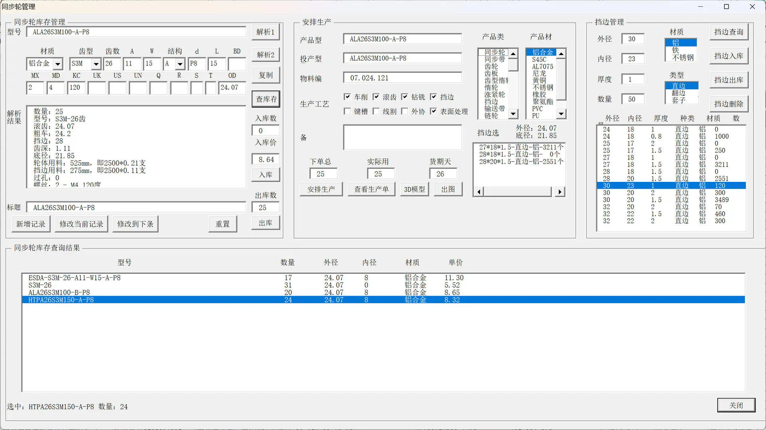Click the 复制 button
The image size is (766, 430).
click(266, 75)
